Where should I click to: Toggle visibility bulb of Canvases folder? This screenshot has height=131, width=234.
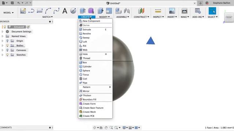click(x=7, y=50)
